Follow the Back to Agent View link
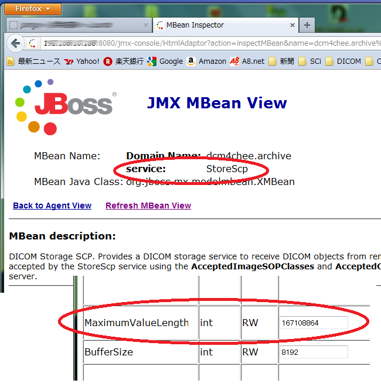This screenshot has height=387, width=381. pyautogui.click(x=52, y=206)
